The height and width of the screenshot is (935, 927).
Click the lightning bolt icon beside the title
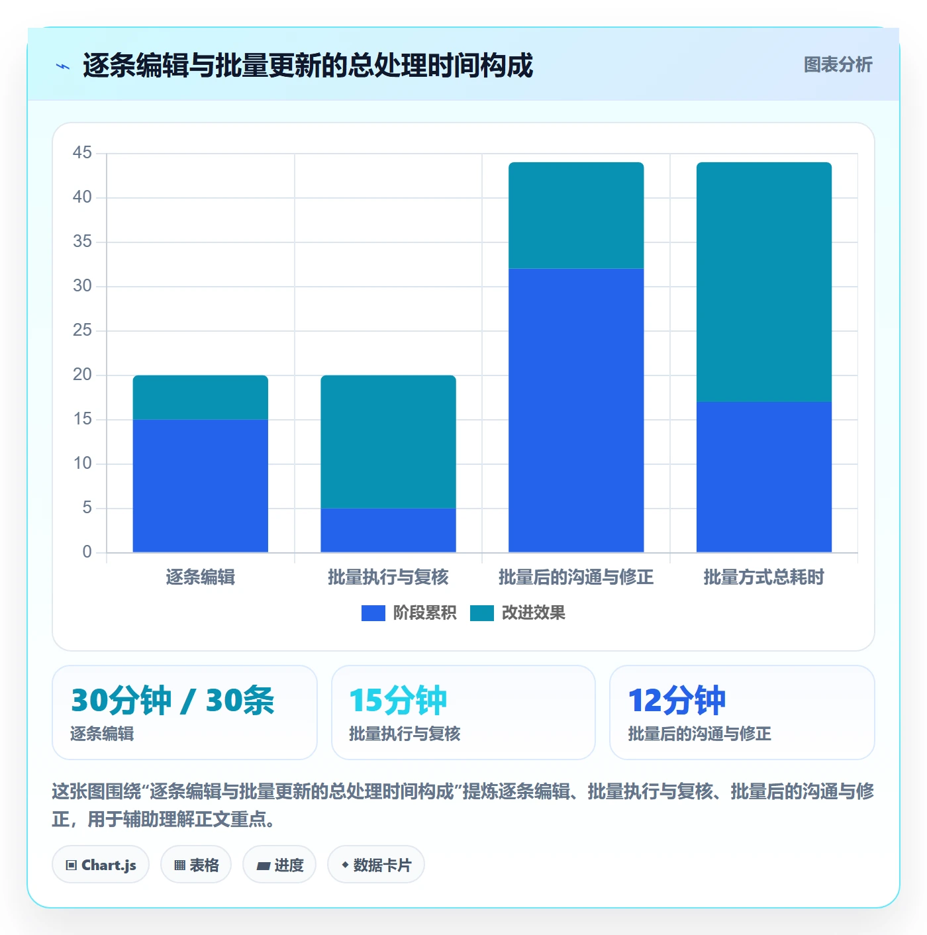tap(63, 66)
